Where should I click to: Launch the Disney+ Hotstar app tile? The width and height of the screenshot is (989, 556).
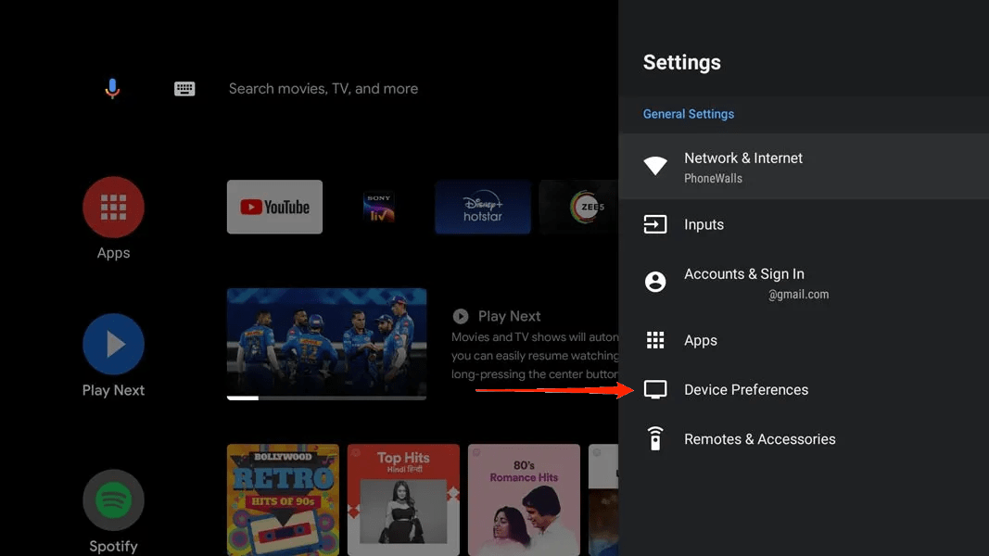pos(483,207)
